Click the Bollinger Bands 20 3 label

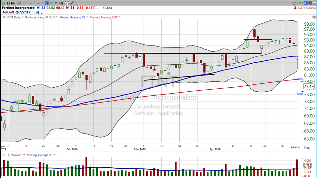pos(40,17)
